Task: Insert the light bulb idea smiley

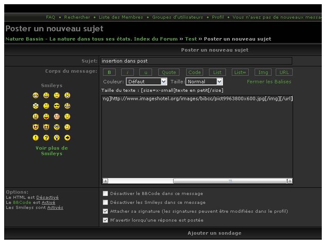Action: [x=57, y=137]
